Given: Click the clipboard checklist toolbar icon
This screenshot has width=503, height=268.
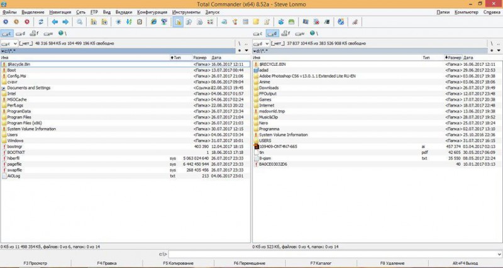Looking at the screenshot, I should (x=140, y=22).
